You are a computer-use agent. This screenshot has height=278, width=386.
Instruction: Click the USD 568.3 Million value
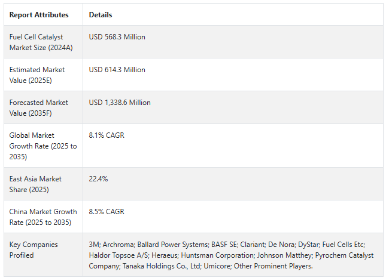pos(117,37)
